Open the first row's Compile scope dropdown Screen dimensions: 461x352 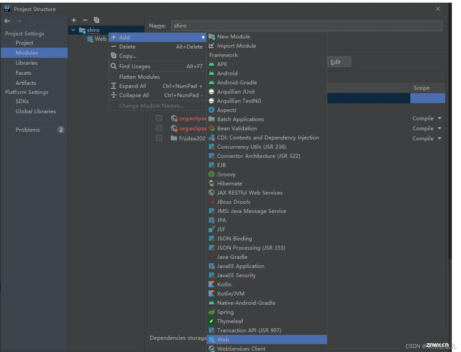[x=440, y=118]
